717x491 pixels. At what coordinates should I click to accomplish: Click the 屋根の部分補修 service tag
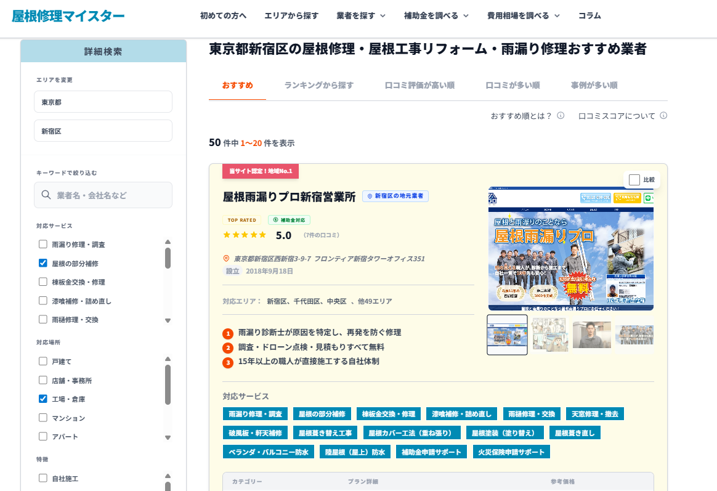click(x=322, y=414)
